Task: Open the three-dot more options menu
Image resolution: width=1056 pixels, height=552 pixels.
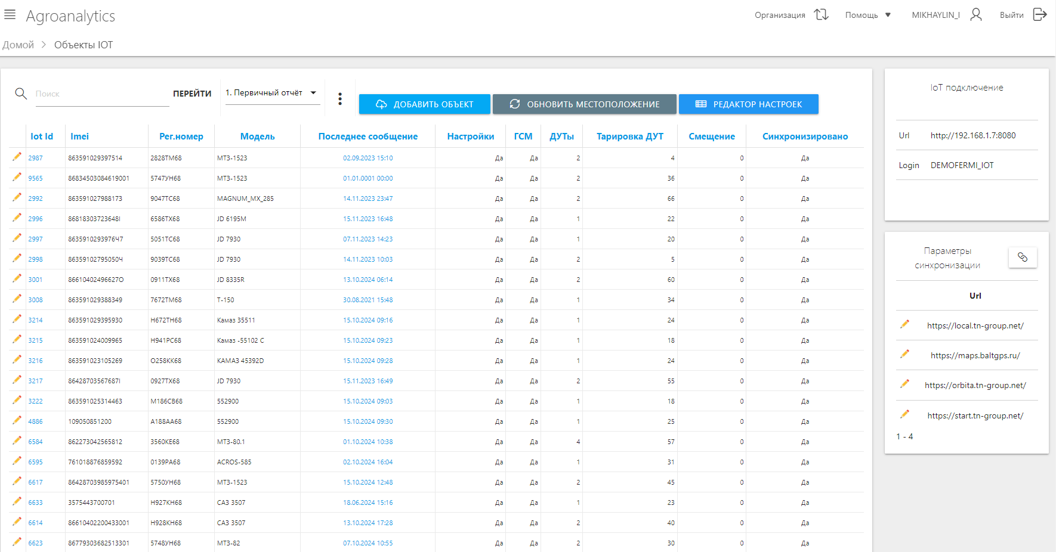Action: point(340,99)
